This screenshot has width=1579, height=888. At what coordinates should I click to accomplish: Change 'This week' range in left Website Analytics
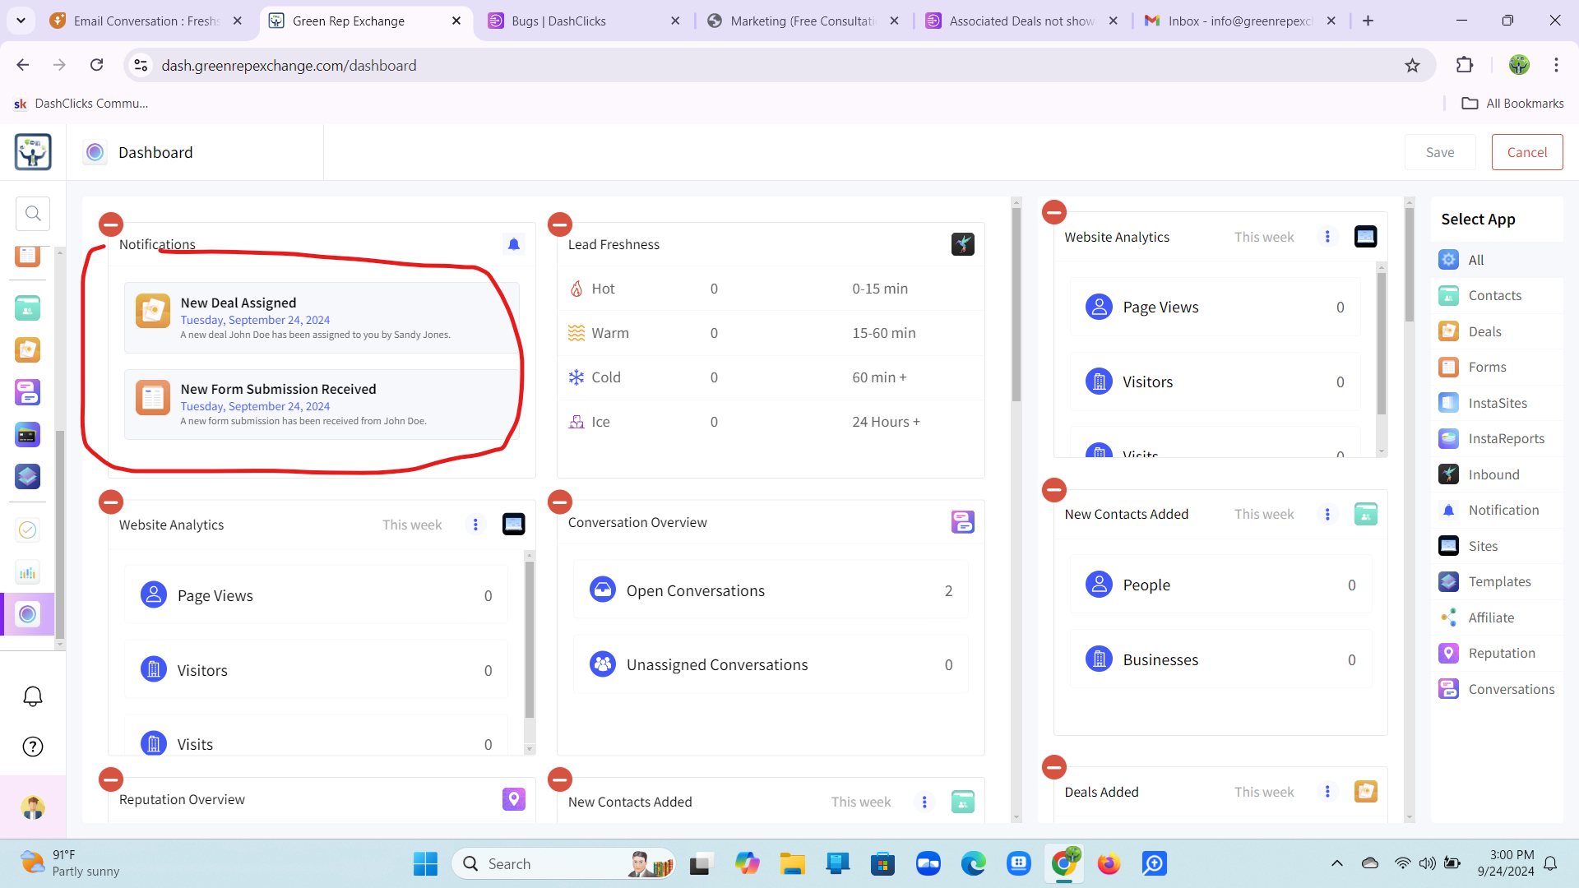point(412,525)
